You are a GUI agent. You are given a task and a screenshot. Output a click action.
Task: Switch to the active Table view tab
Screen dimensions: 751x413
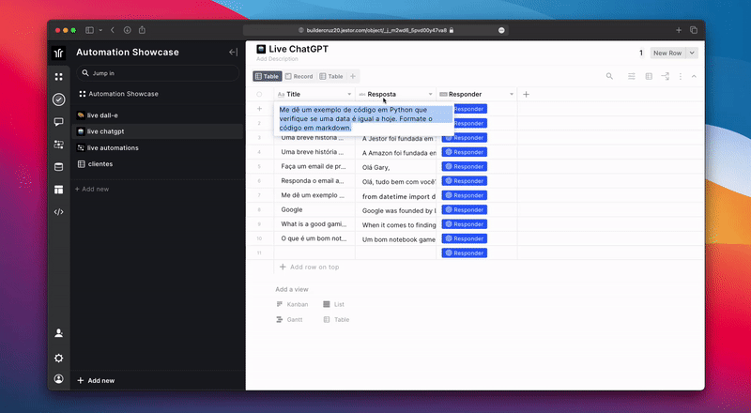[x=268, y=76]
